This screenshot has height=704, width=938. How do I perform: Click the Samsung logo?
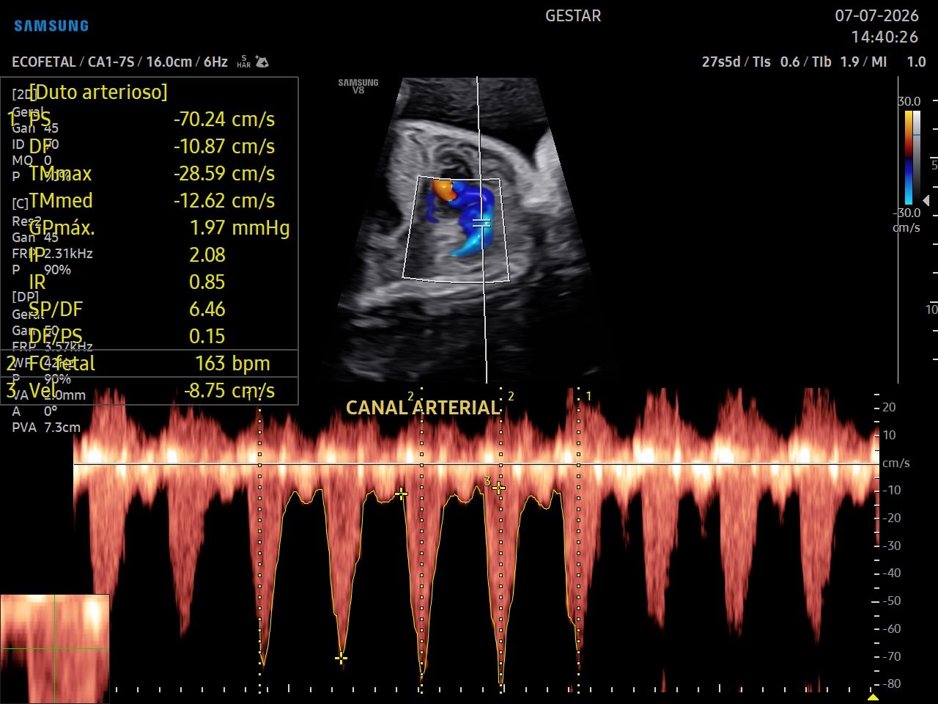click(51, 26)
